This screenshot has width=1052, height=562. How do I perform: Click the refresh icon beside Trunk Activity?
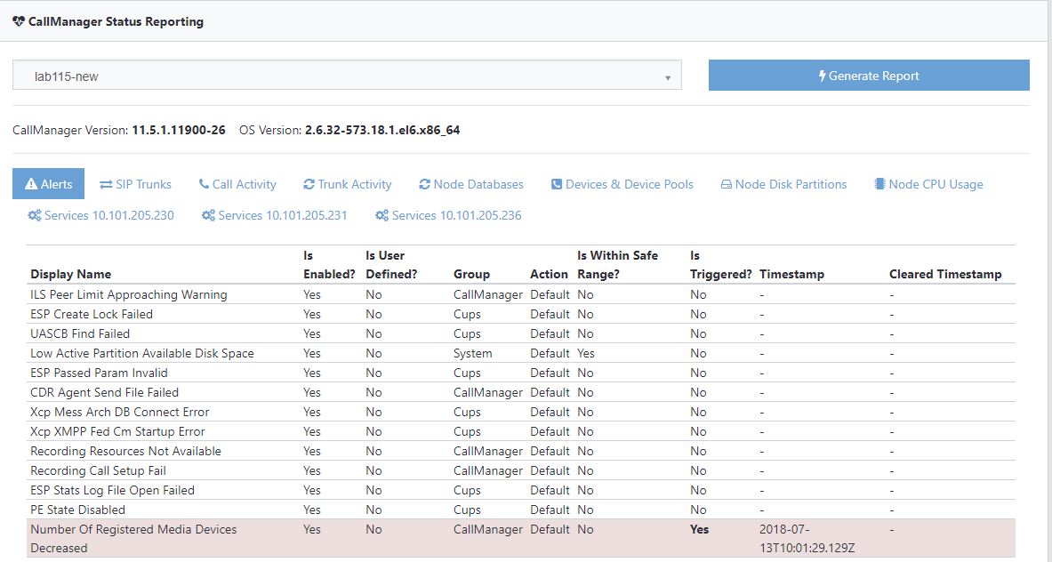click(x=309, y=184)
